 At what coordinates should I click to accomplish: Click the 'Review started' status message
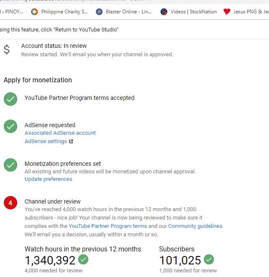[x=97, y=55]
